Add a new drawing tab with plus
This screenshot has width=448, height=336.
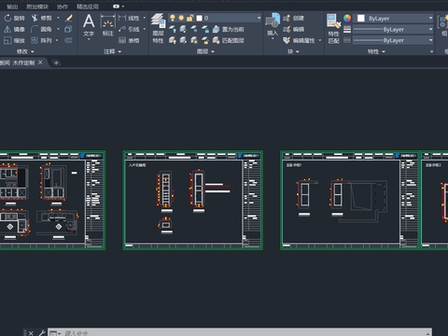(x=56, y=63)
